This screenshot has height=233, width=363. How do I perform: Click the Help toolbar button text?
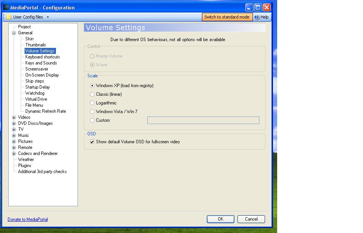[264, 17]
